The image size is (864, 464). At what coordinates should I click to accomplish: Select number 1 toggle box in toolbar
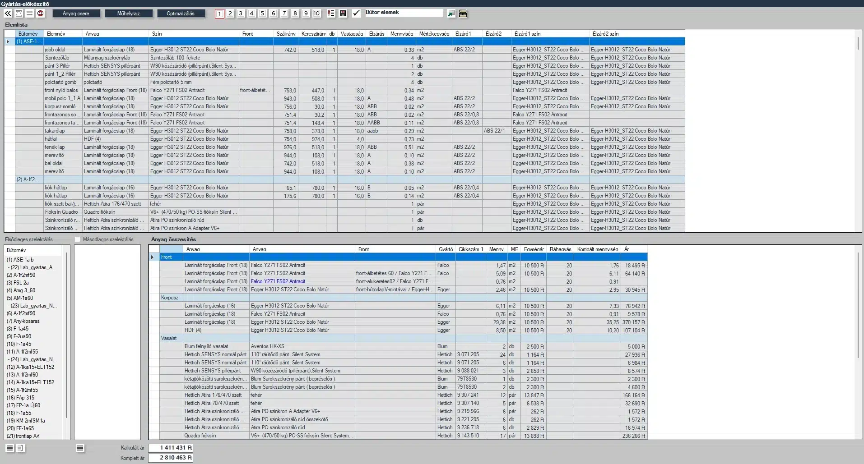coord(219,14)
